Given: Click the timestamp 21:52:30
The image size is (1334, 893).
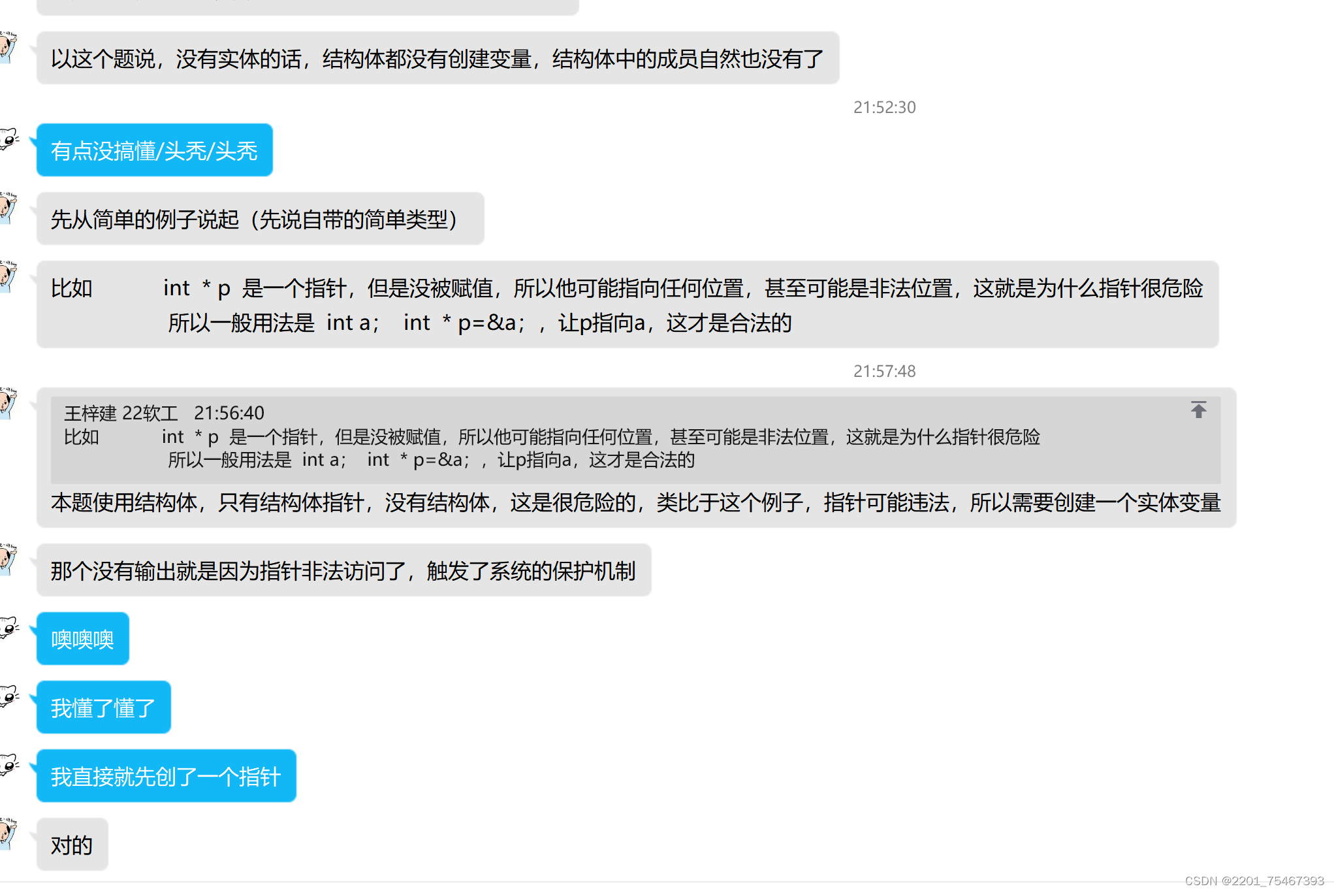Looking at the screenshot, I should point(883,107).
